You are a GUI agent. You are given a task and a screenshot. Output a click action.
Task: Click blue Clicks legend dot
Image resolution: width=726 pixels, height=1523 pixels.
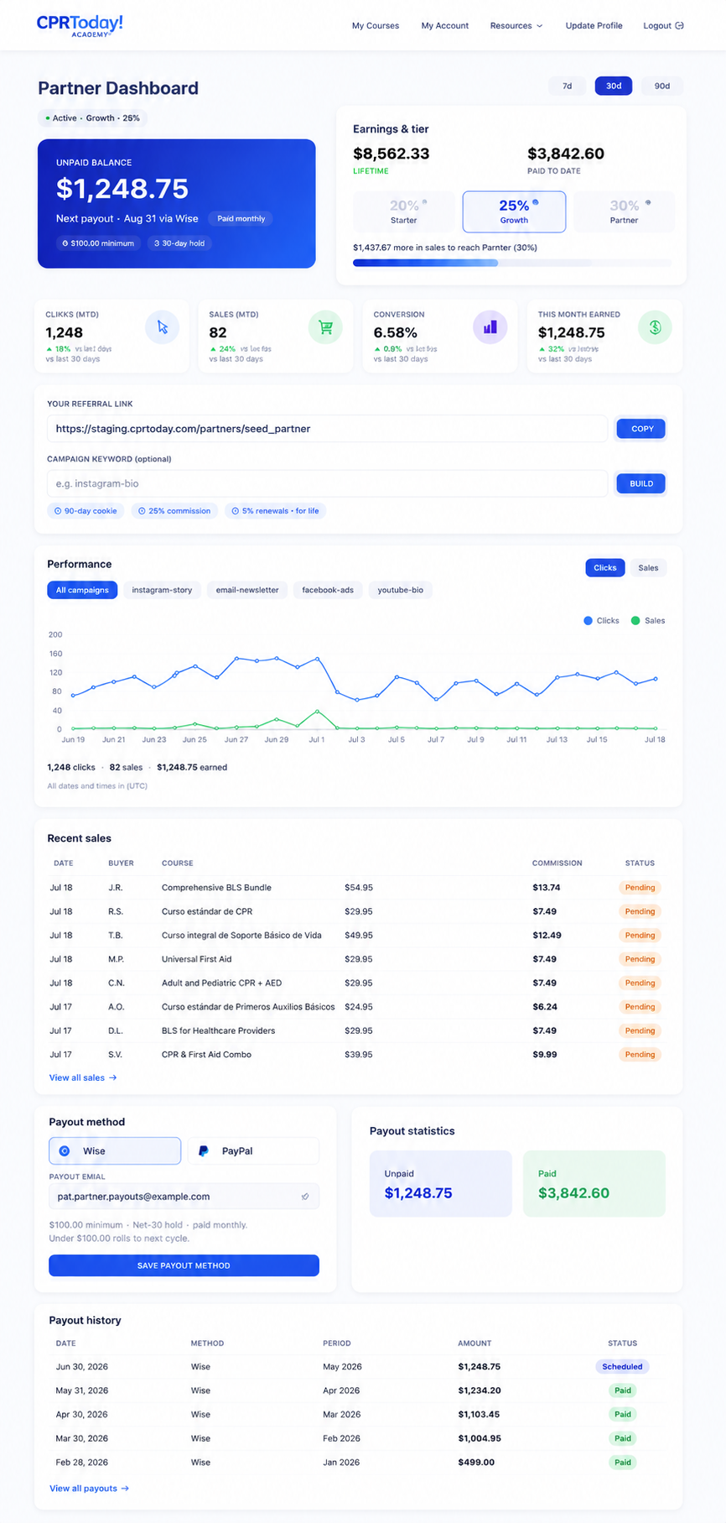coord(588,621)
